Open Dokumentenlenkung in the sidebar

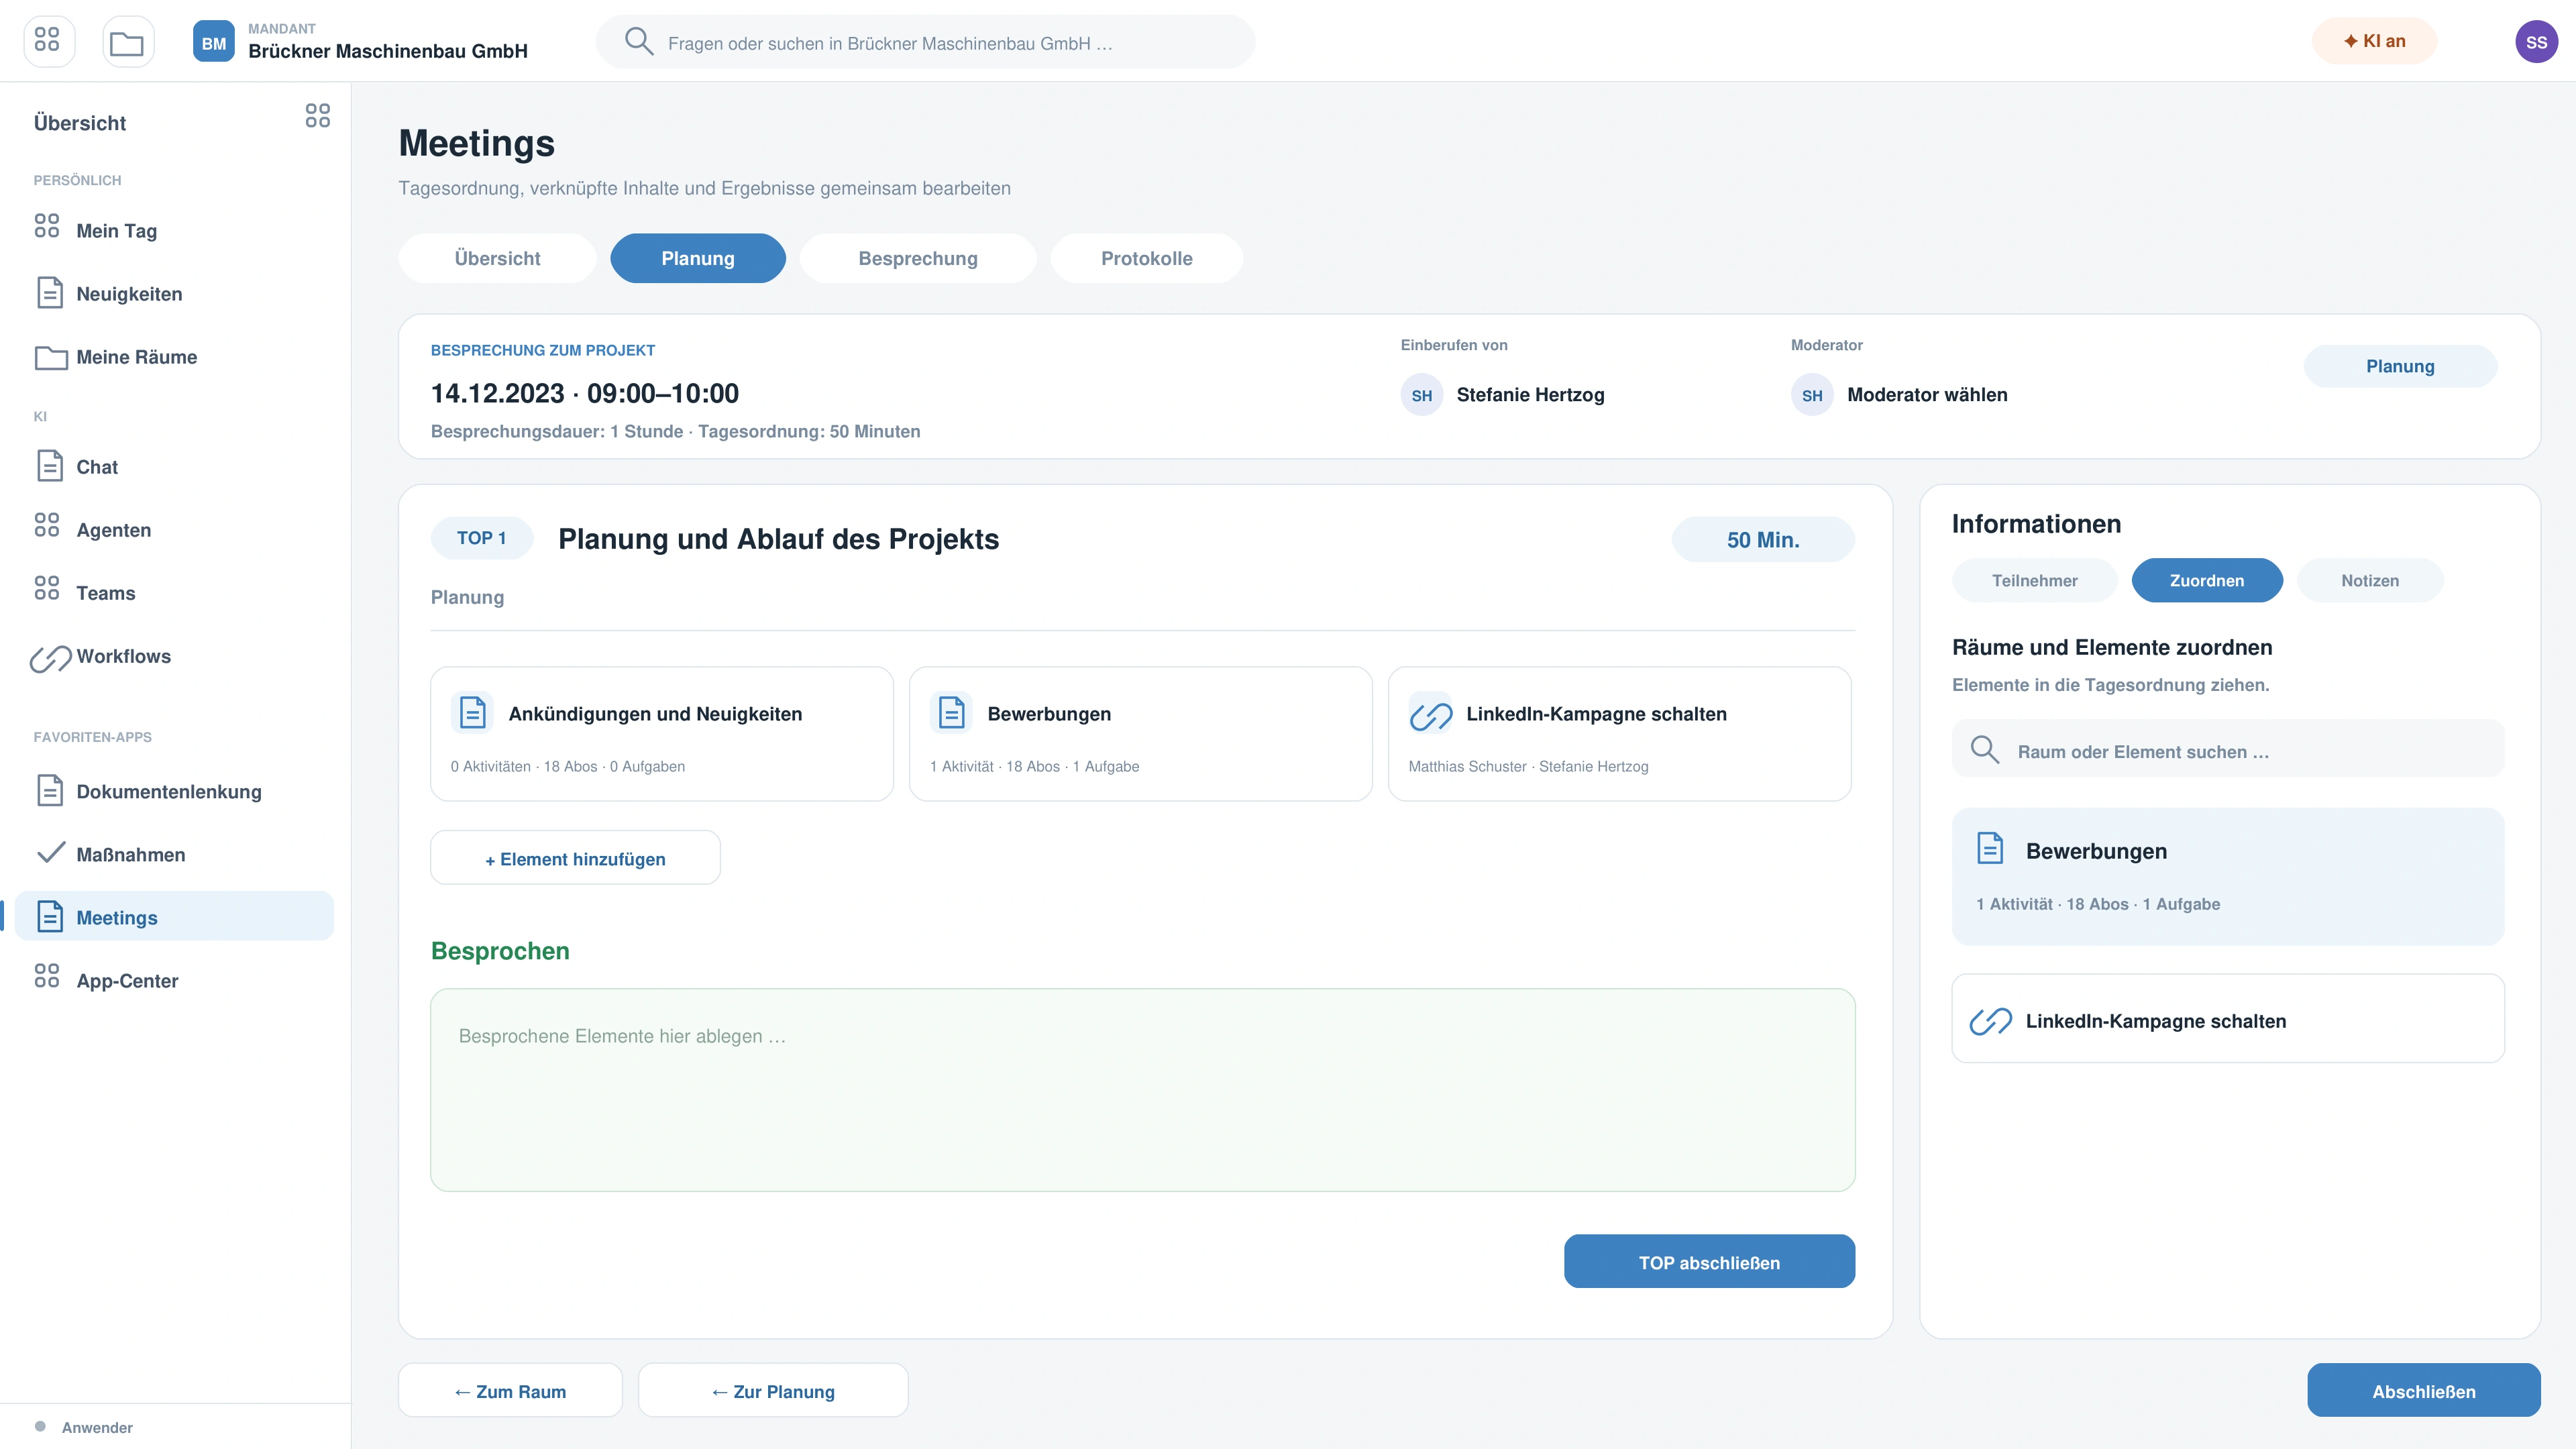click(x=174, y=791)
